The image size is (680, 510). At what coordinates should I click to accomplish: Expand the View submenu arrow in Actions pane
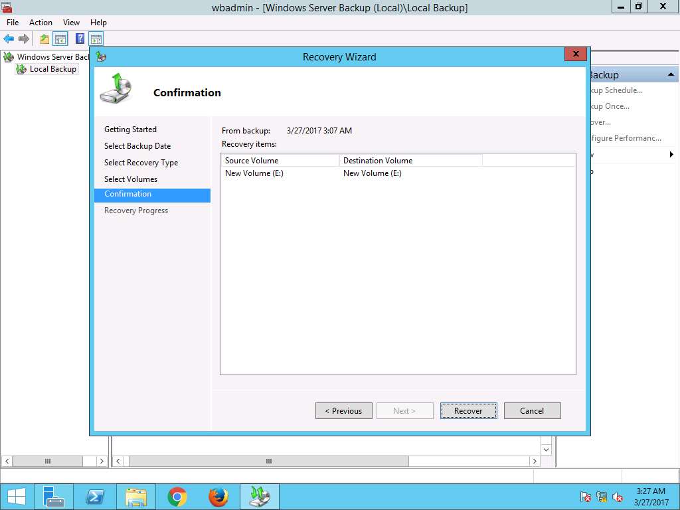(x=671, y=154)
